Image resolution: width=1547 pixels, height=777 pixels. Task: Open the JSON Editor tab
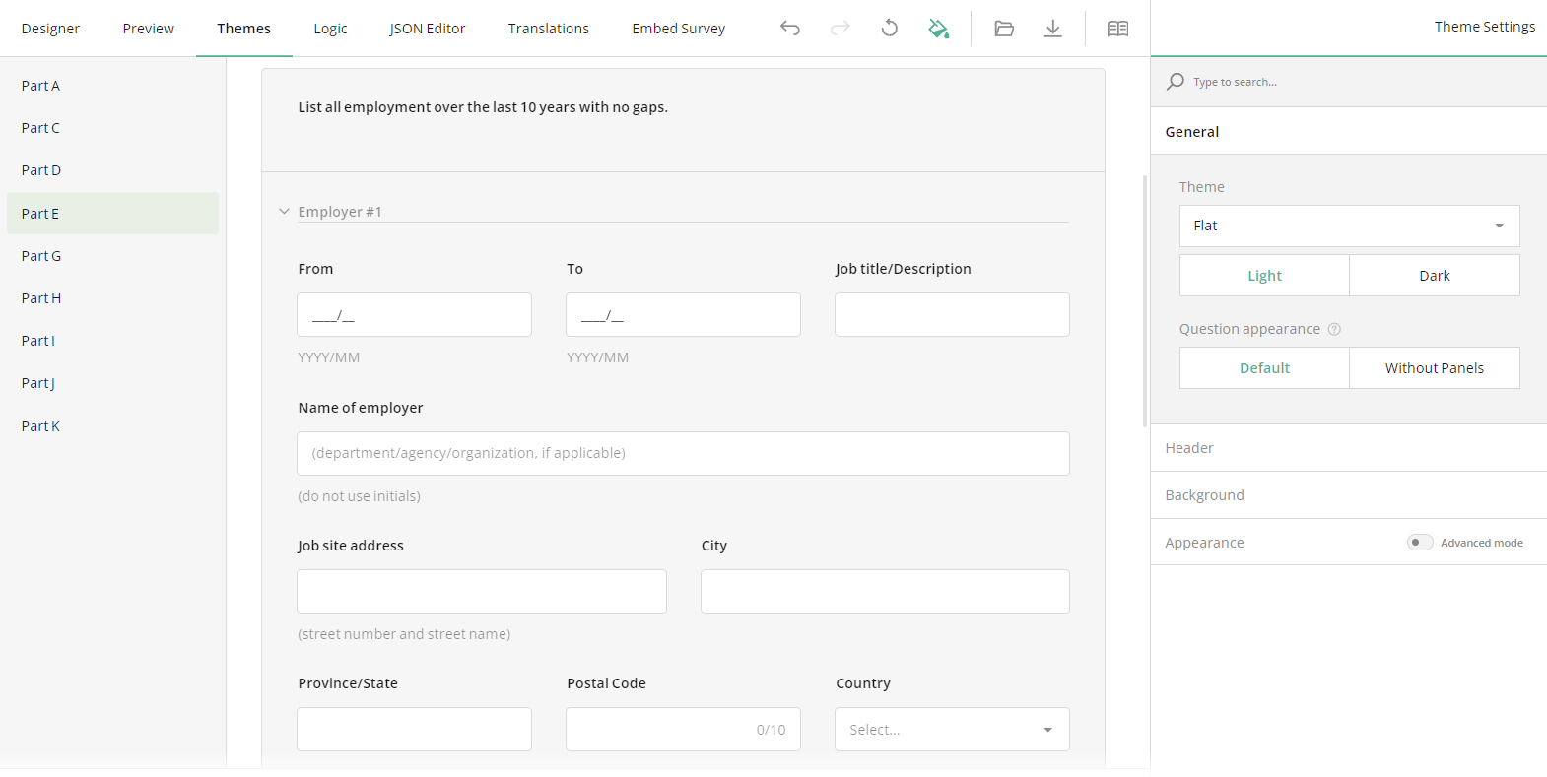[x=428, y=29]
